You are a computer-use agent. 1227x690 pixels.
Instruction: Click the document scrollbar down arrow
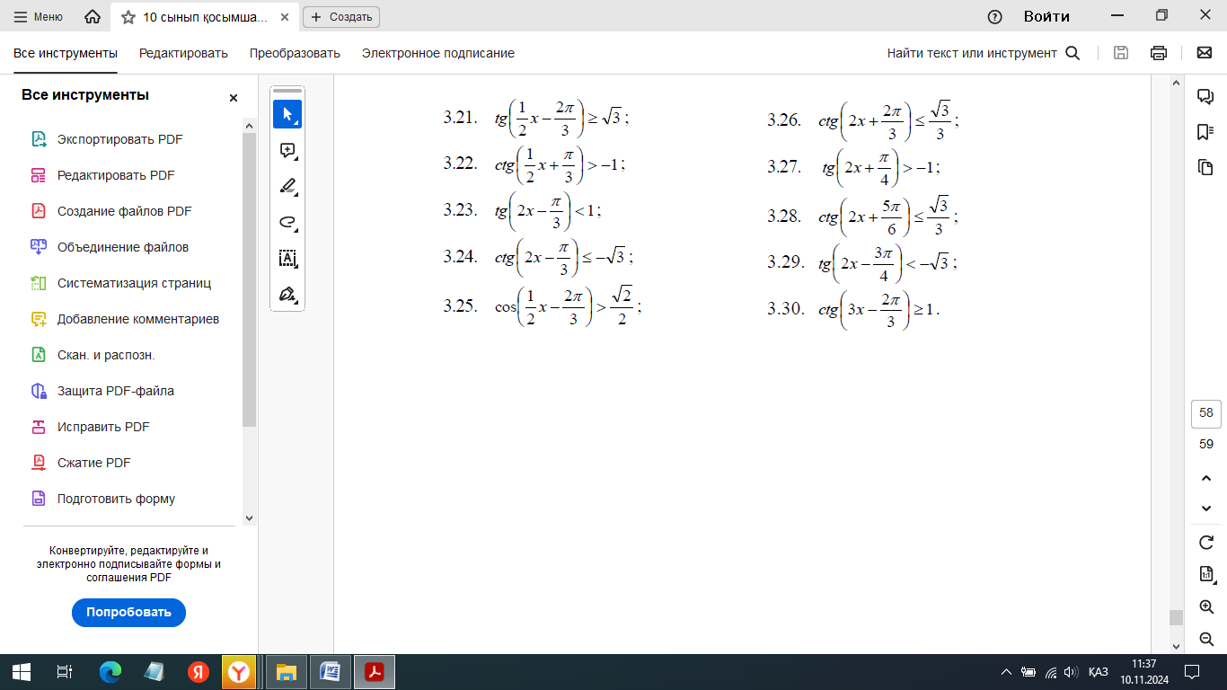pos(1176,646)
